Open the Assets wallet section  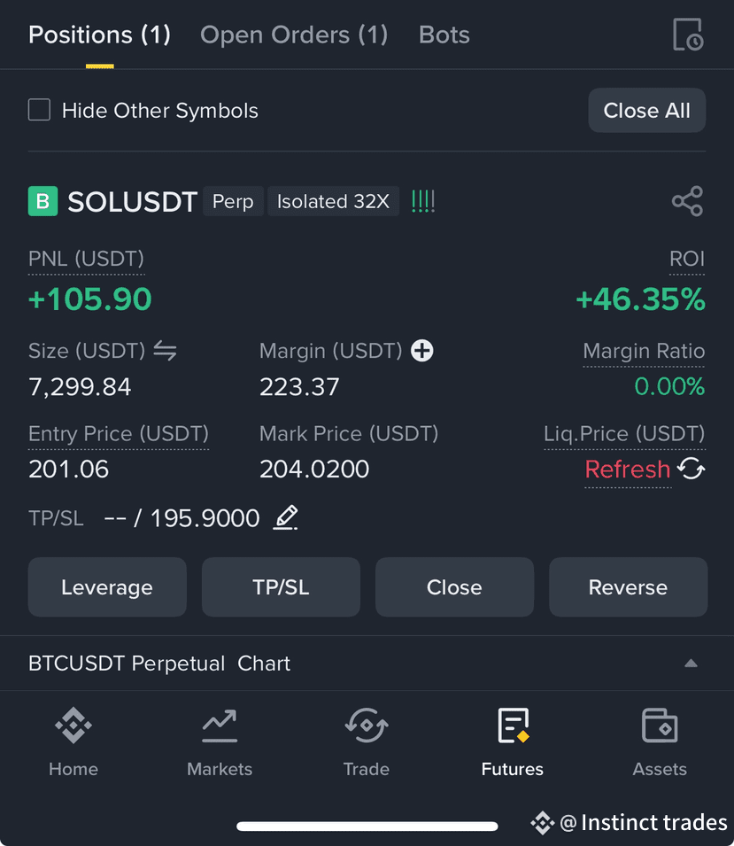tap(660, 741)
